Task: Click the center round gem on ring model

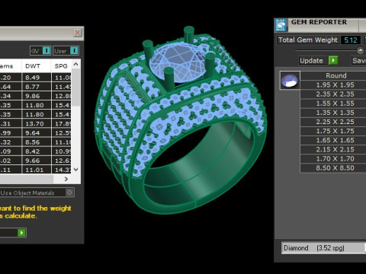Action: [x=178, y=63]
